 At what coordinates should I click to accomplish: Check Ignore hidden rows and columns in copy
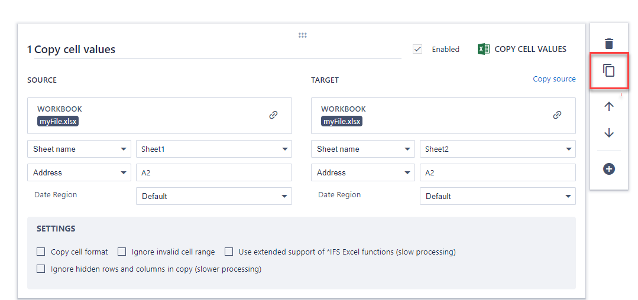click(x=41, y=269)
